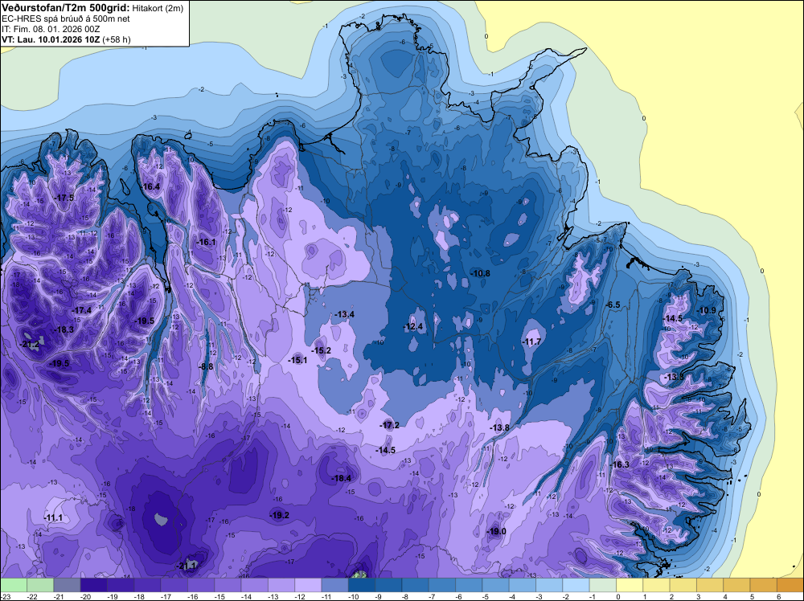The width and height of the screenshot is (804, 601).
Task: Click the orange legend swatch right of 6
Action: [790, 585]
